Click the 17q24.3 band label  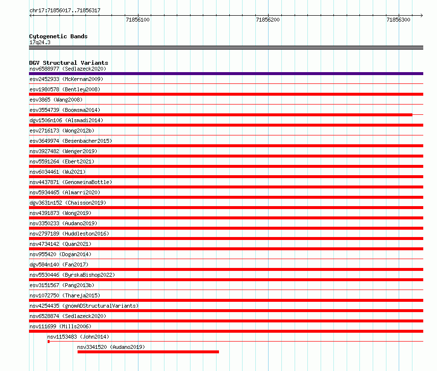tap(40, 42)
